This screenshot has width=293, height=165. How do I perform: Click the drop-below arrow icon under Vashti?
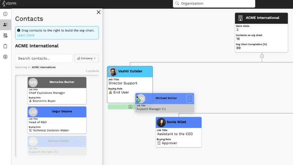coord(130,107)
